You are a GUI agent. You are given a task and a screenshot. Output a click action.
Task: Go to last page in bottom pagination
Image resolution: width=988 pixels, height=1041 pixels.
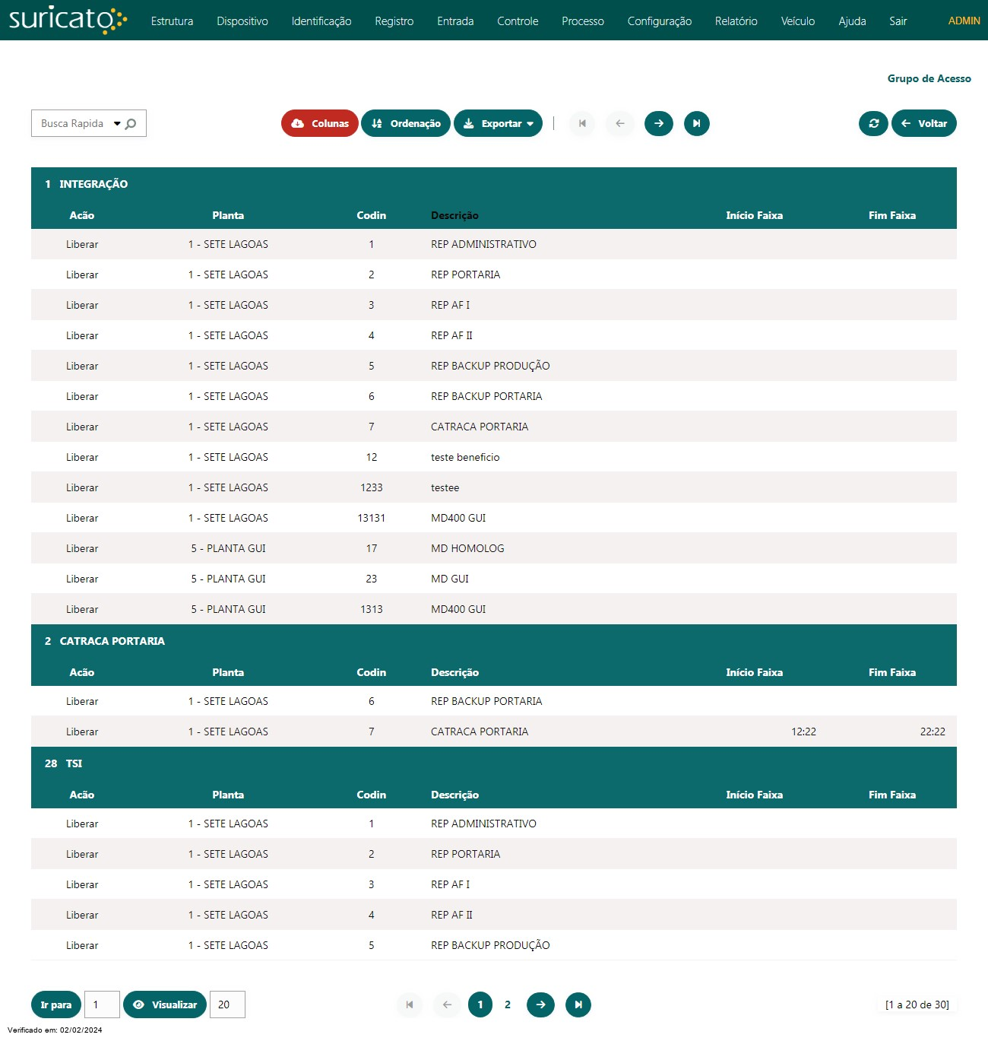tap(578, 1005)
